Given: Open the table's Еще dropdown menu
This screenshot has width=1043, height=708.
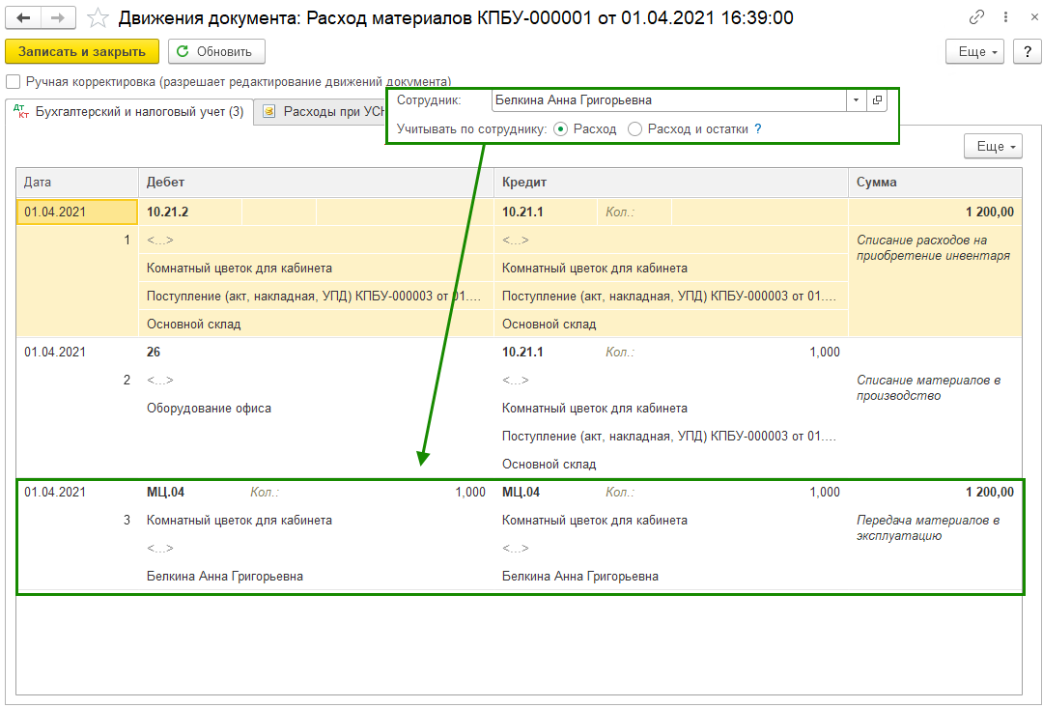Looking at the screenshot, I should (x=992, y=147).
